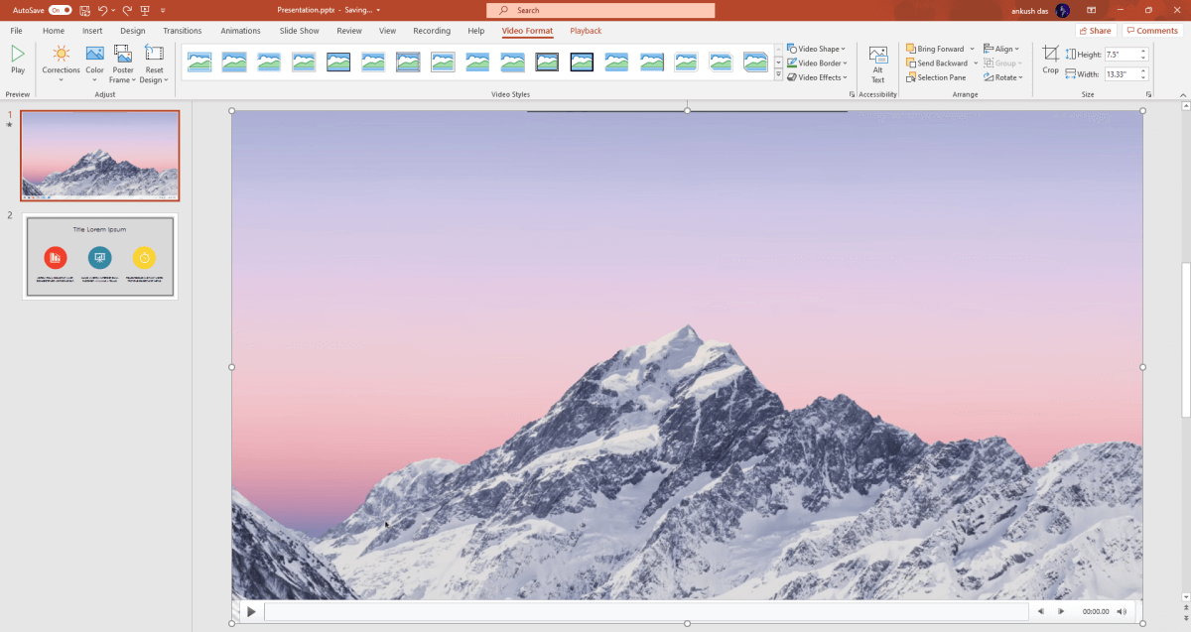Screen dimensions: 1191x632
Task: Open the Selection Pane
Action: pos(934,76)
